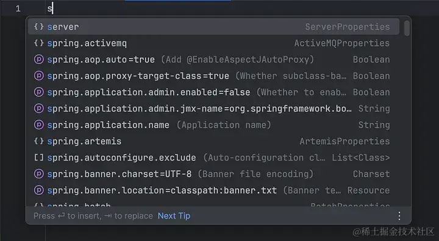
Task: Click line number 1 in the gutter
Action: coord(18,9)
